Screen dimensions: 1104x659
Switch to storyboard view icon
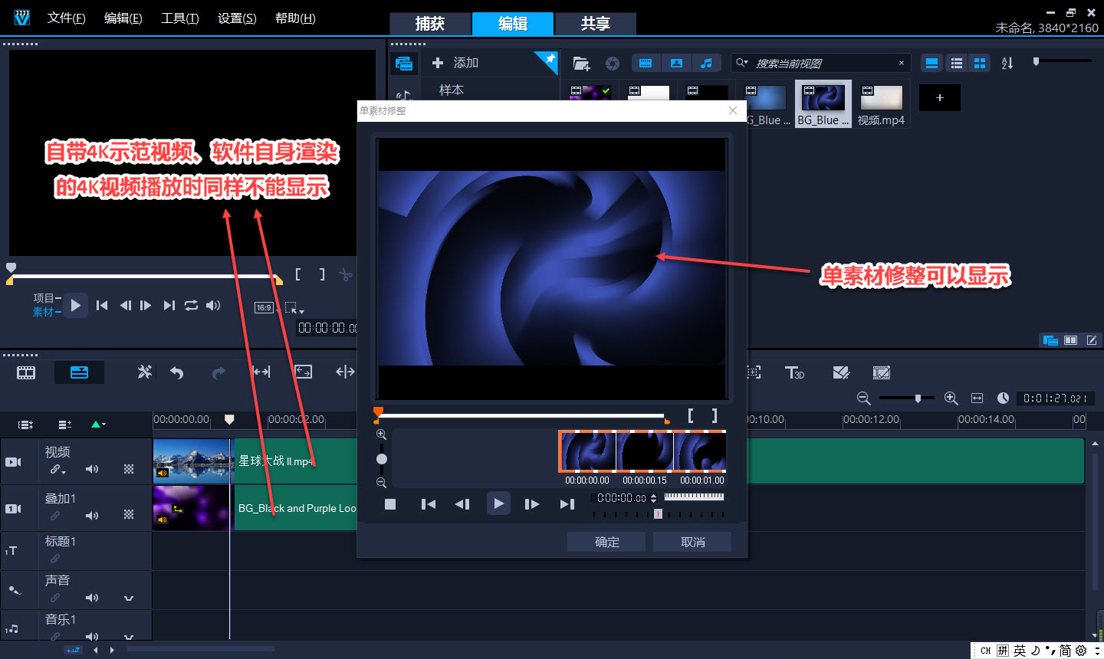[x=26, y=373]
